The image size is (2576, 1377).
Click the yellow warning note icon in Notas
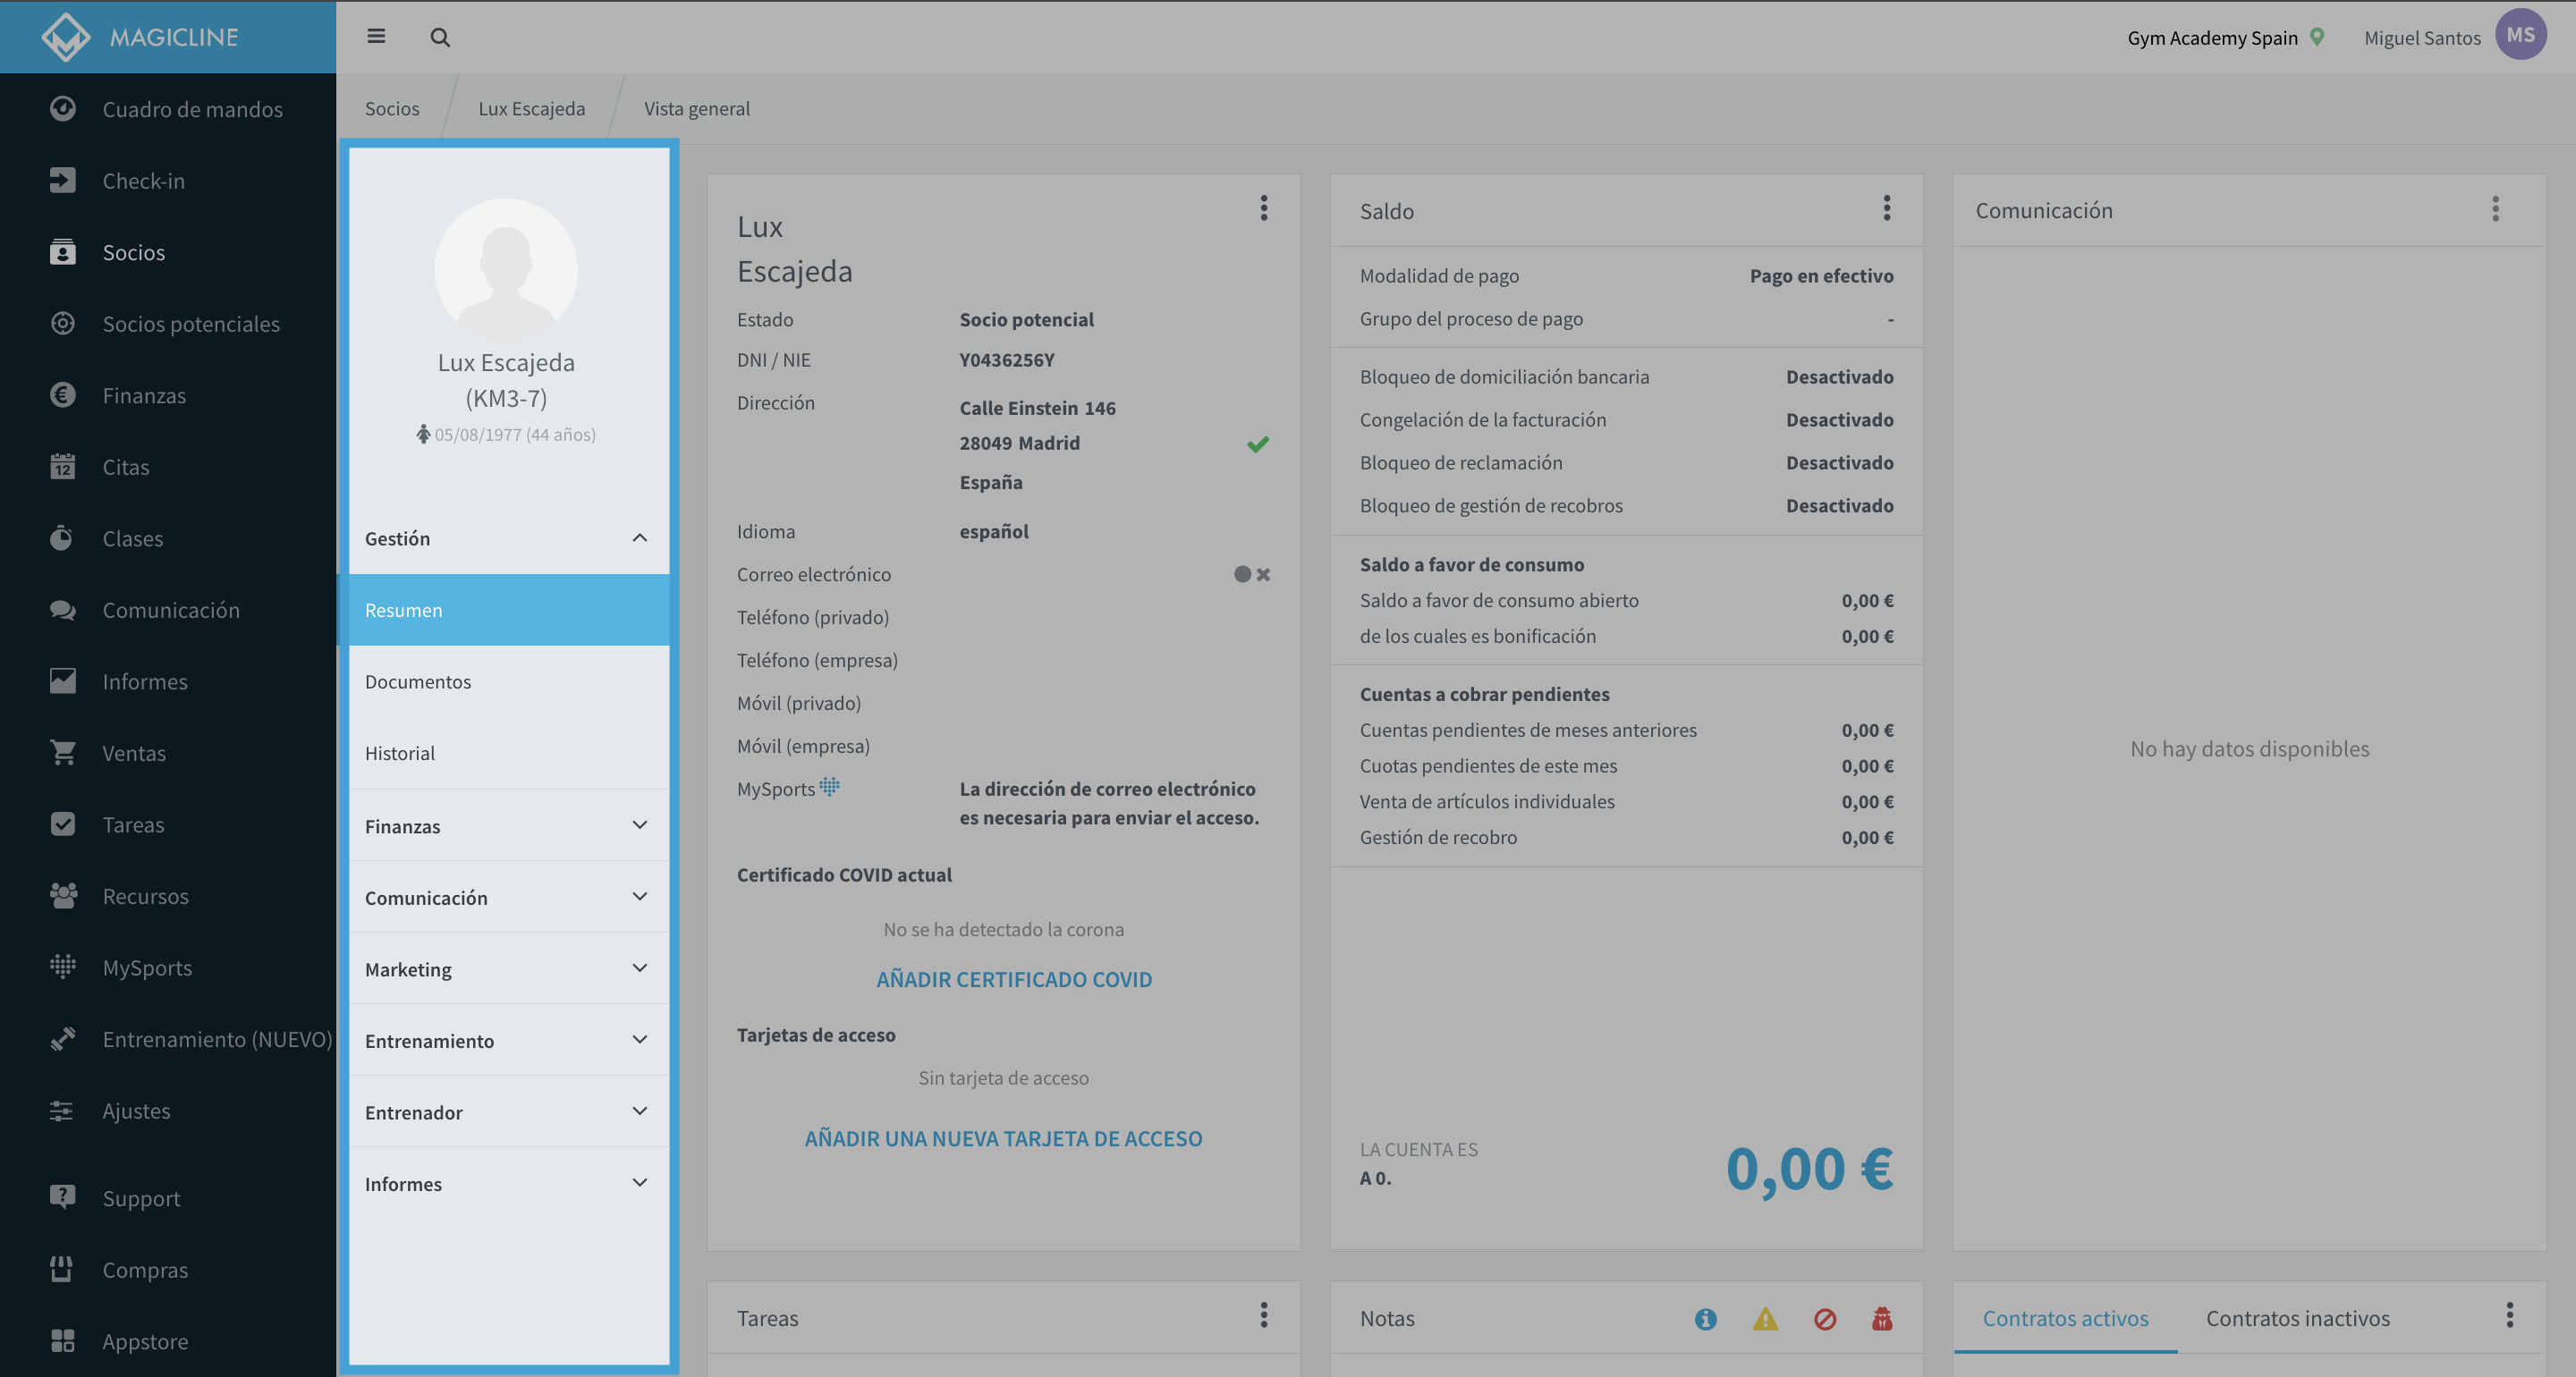[x=1766, y=1319]
